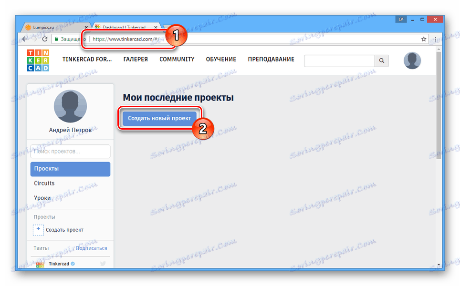Maximize the browser window
The width and height of the screenshot is (460, 286).
click(x=422, y=20)
